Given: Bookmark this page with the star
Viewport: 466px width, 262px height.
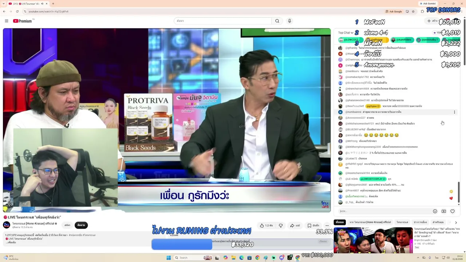Looking at the screenshot, I should [x=413, y=11].
